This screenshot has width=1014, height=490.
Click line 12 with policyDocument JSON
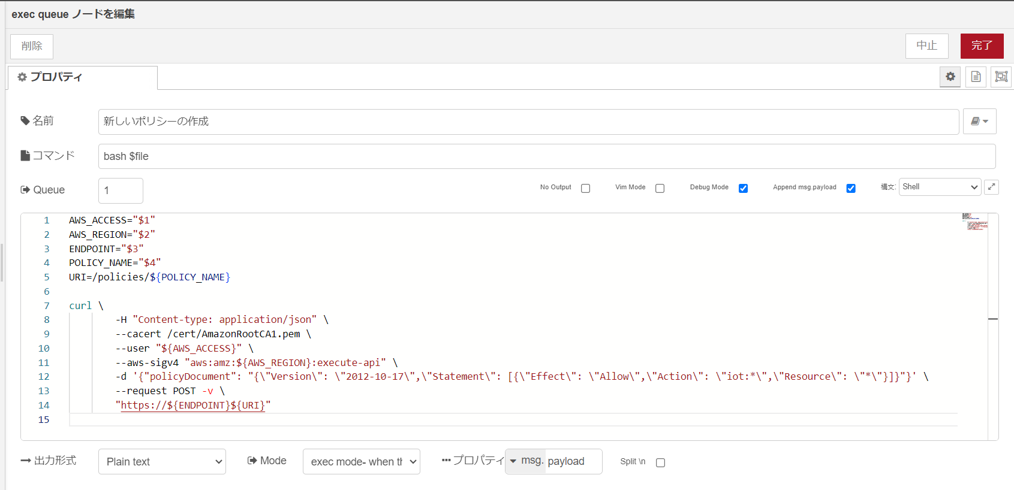click(x=522, y=377)
